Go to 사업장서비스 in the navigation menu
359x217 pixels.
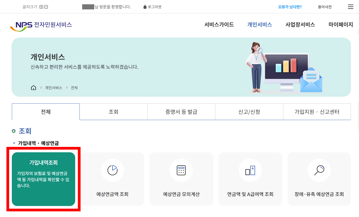tap(300, 24)
